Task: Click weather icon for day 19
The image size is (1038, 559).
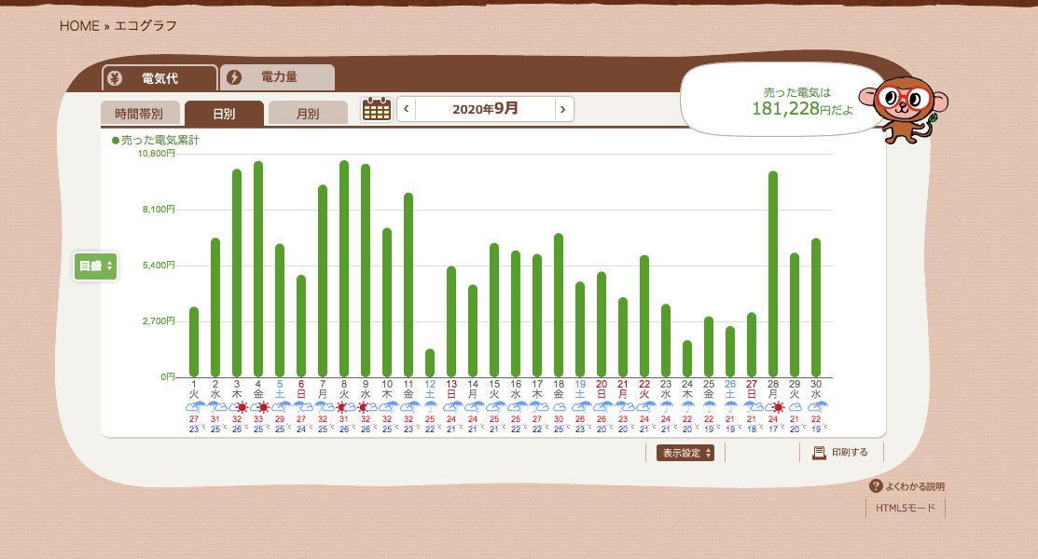Action: coord(581,407)
